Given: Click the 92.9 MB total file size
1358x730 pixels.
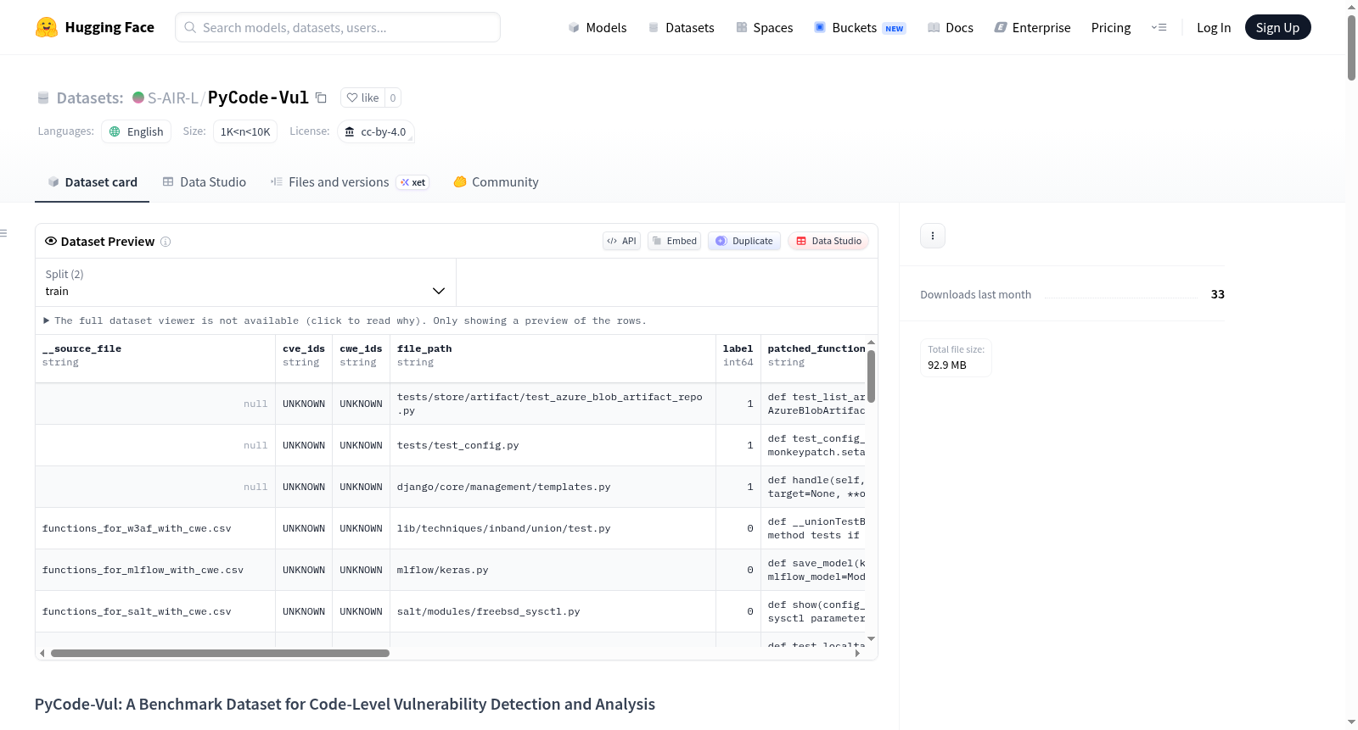Looking at the screenshot, I should coord(947,365).
